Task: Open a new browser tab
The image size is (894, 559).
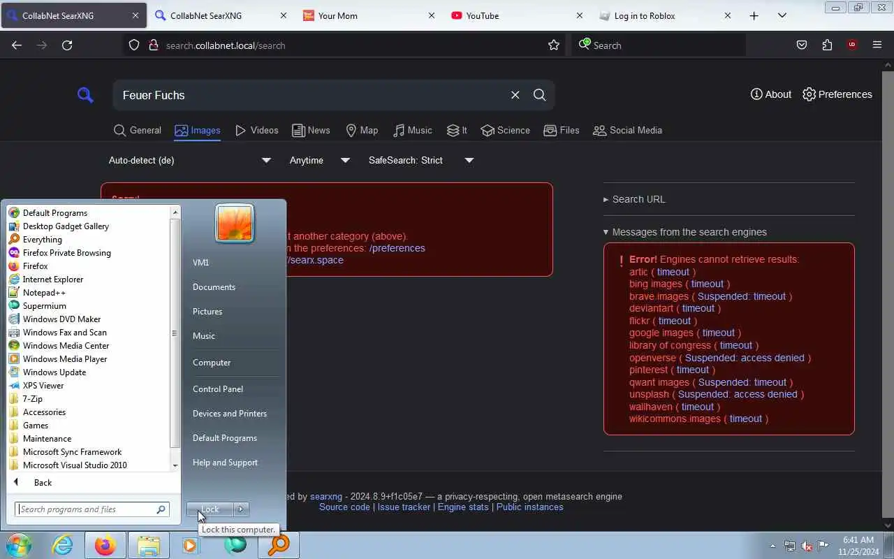Action: click(x=754, y=15)
